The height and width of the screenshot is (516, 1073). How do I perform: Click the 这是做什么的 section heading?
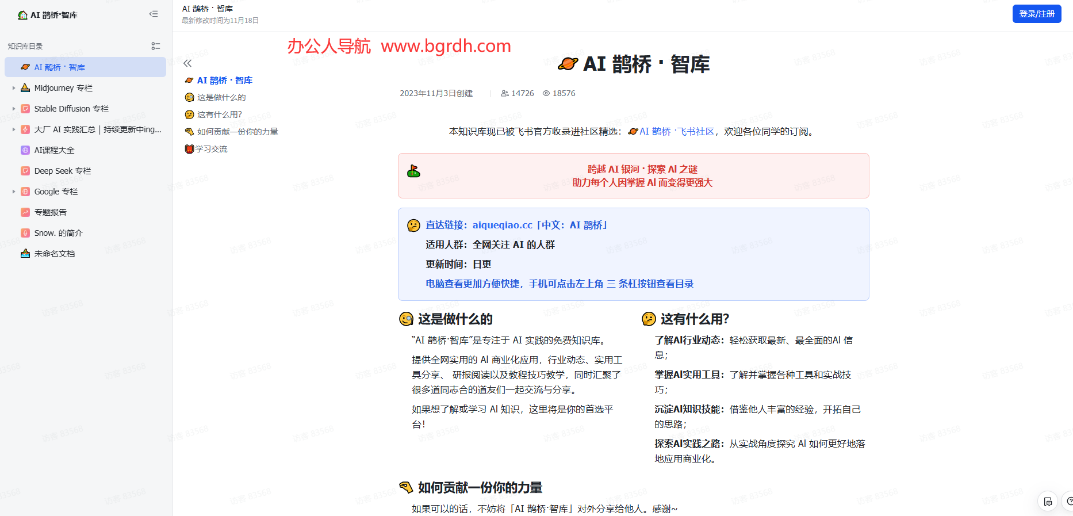455,319
